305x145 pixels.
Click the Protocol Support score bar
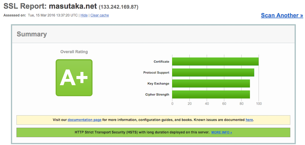pos(213,72)
